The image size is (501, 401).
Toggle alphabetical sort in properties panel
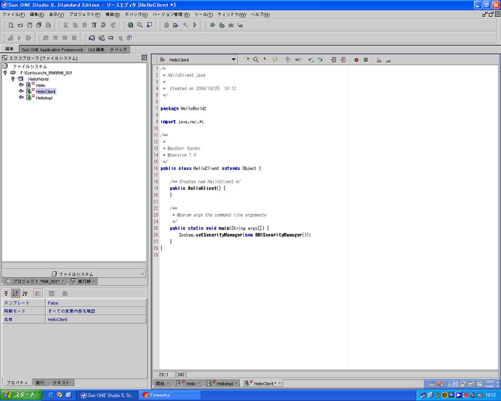coord(16,293)
